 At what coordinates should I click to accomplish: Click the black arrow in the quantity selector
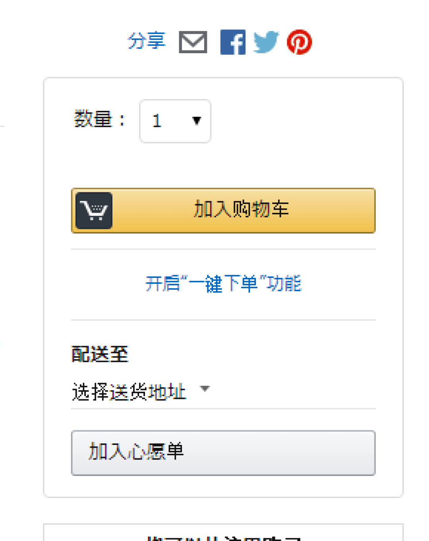[197, 121]
